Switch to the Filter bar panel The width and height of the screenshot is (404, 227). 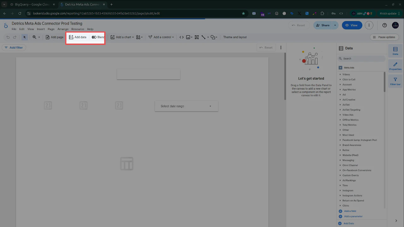coord(395,81)
